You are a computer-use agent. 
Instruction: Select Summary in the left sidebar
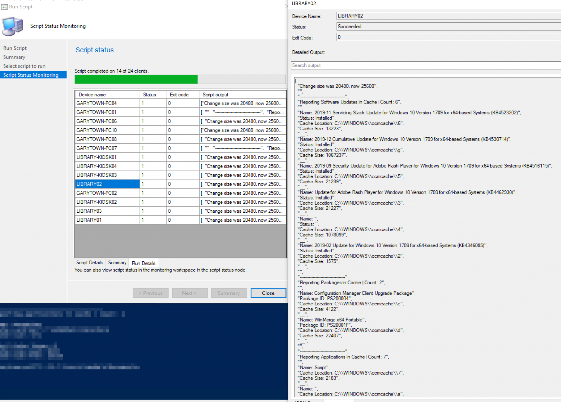click(14, 57)
